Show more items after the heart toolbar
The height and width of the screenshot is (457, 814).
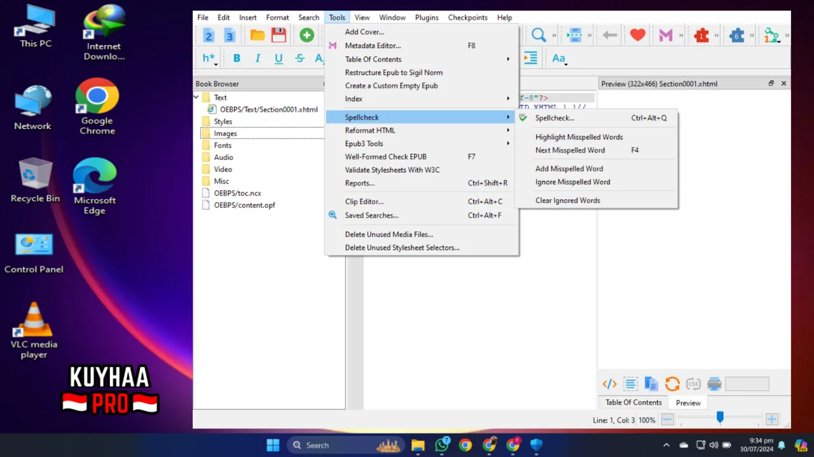682,36
